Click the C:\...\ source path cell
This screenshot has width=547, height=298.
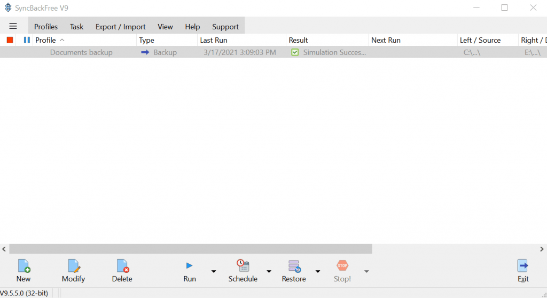pos(472,53)
